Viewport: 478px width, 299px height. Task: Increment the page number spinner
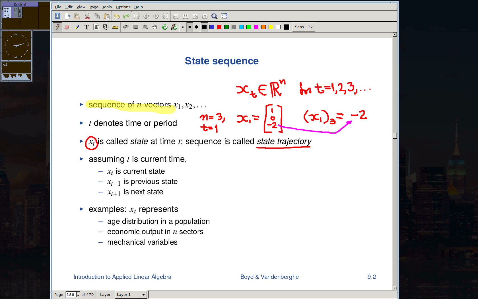point(78,293)
